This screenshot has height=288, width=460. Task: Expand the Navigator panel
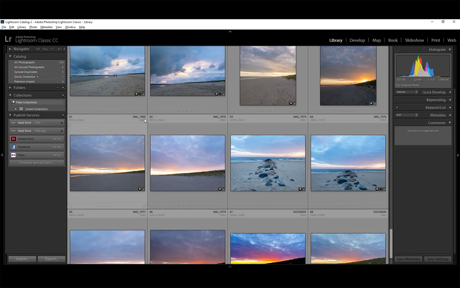(x=10, y=49)
